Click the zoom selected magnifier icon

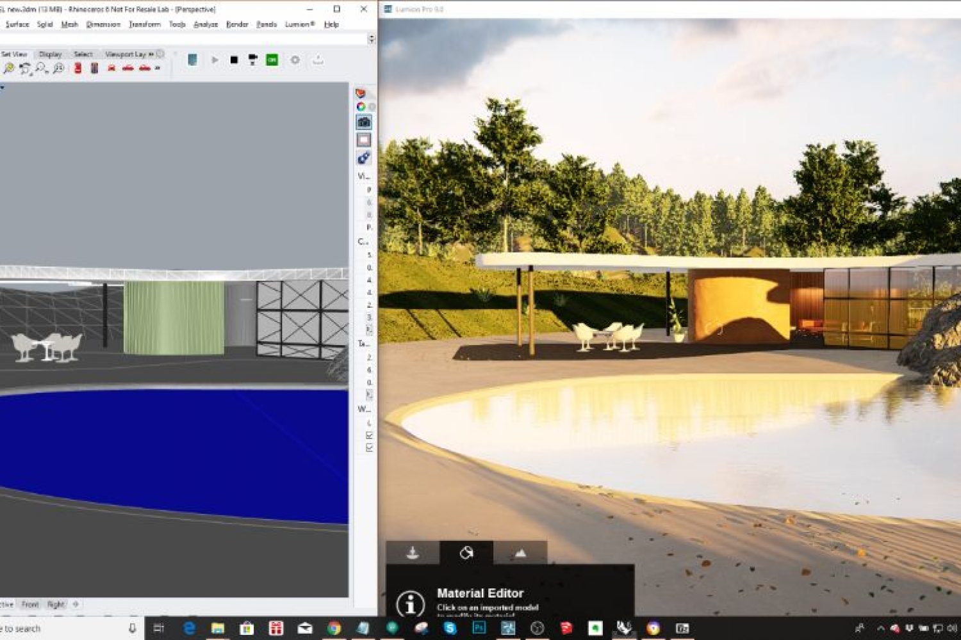(x=58, y=68)
